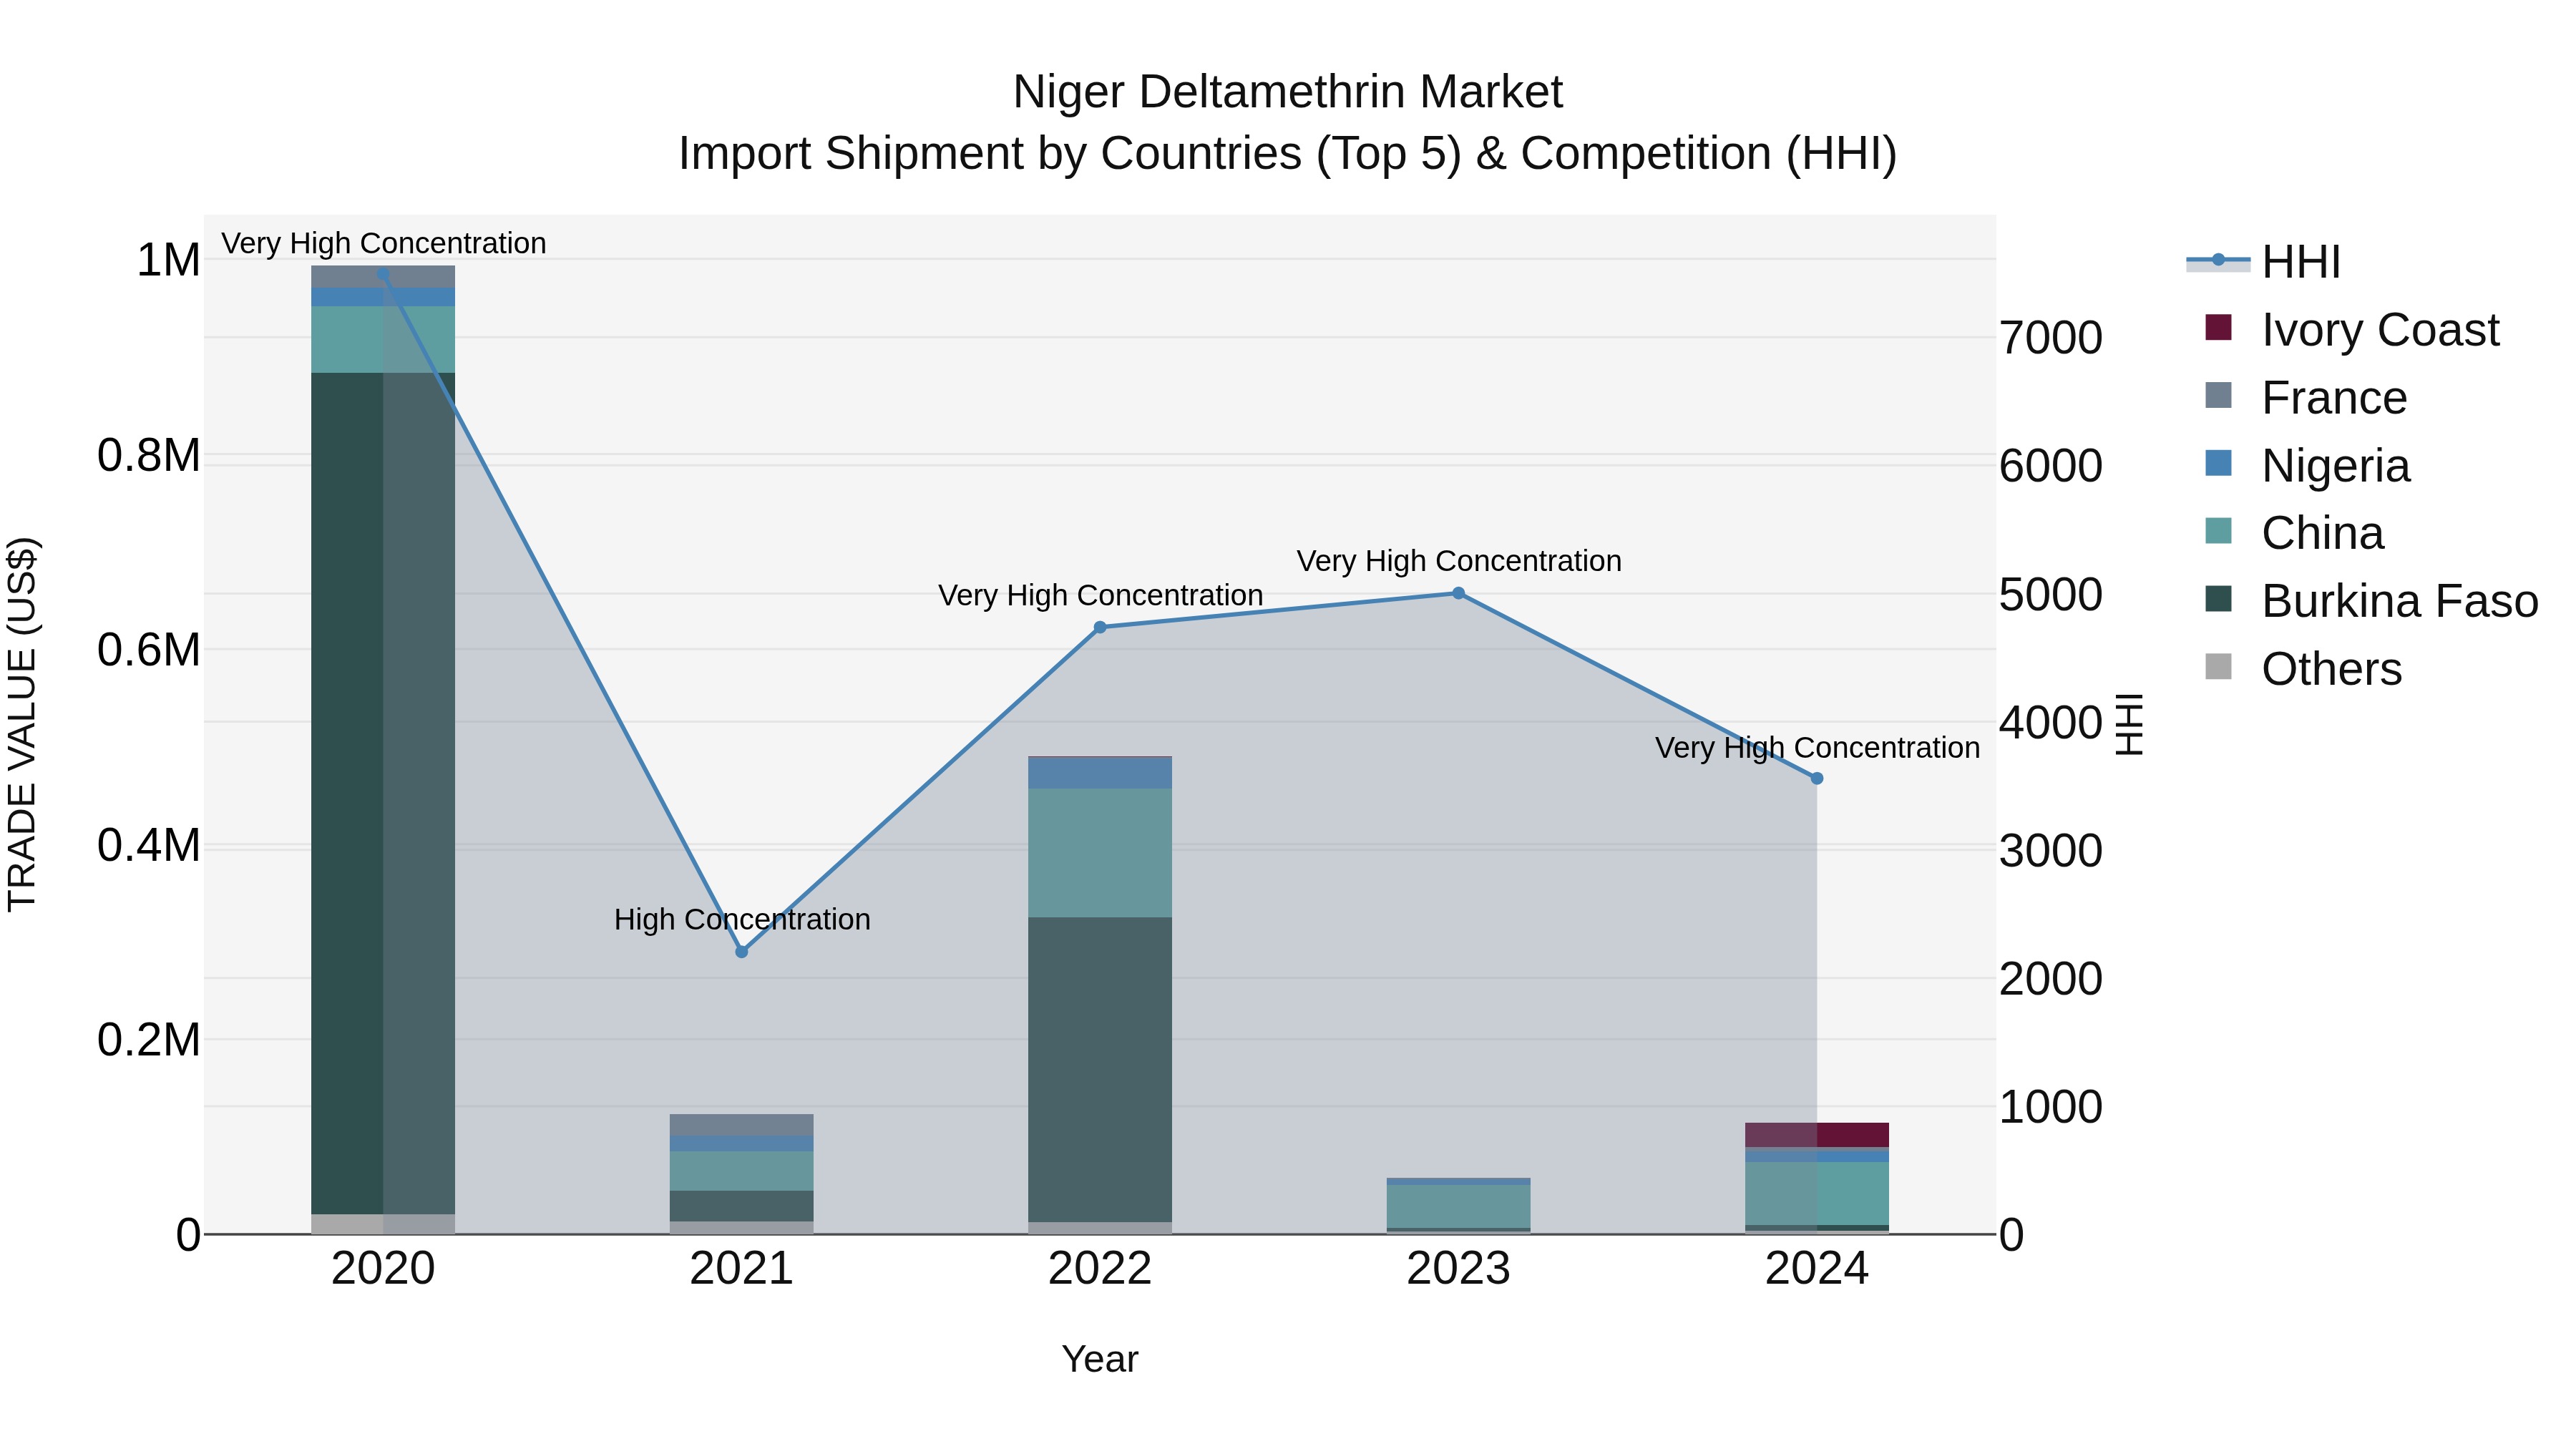This screenshot has height=1449, width=2576.
Task: Click the Burkina Faso segment in 2020 bar
Action: (383, 793)
